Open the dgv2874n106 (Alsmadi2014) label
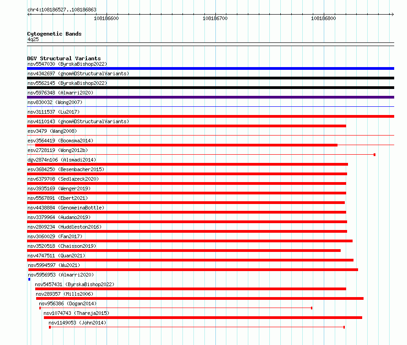407x345 pixels. (62, 160)
